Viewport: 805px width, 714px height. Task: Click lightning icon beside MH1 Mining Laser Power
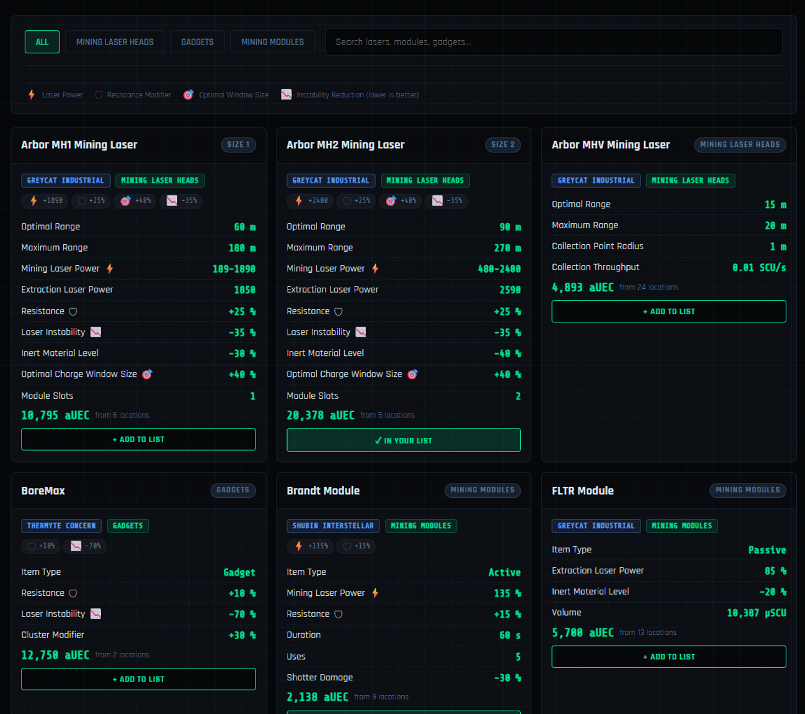click(x=110, y=268)
